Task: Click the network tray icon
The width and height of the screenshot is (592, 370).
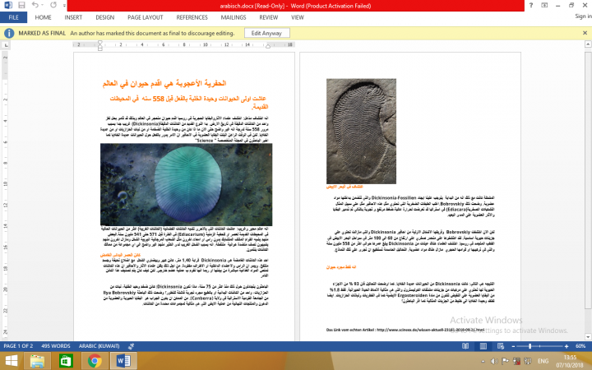Action: click(527, 361)
